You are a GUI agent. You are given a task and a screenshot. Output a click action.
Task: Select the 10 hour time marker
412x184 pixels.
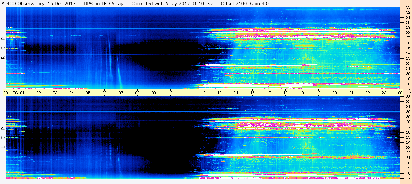pos(170,93)
